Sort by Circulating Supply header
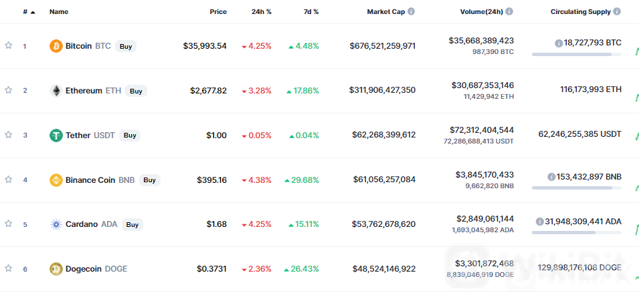This screenshot has width=639, height=303. [x=581, y=12]
